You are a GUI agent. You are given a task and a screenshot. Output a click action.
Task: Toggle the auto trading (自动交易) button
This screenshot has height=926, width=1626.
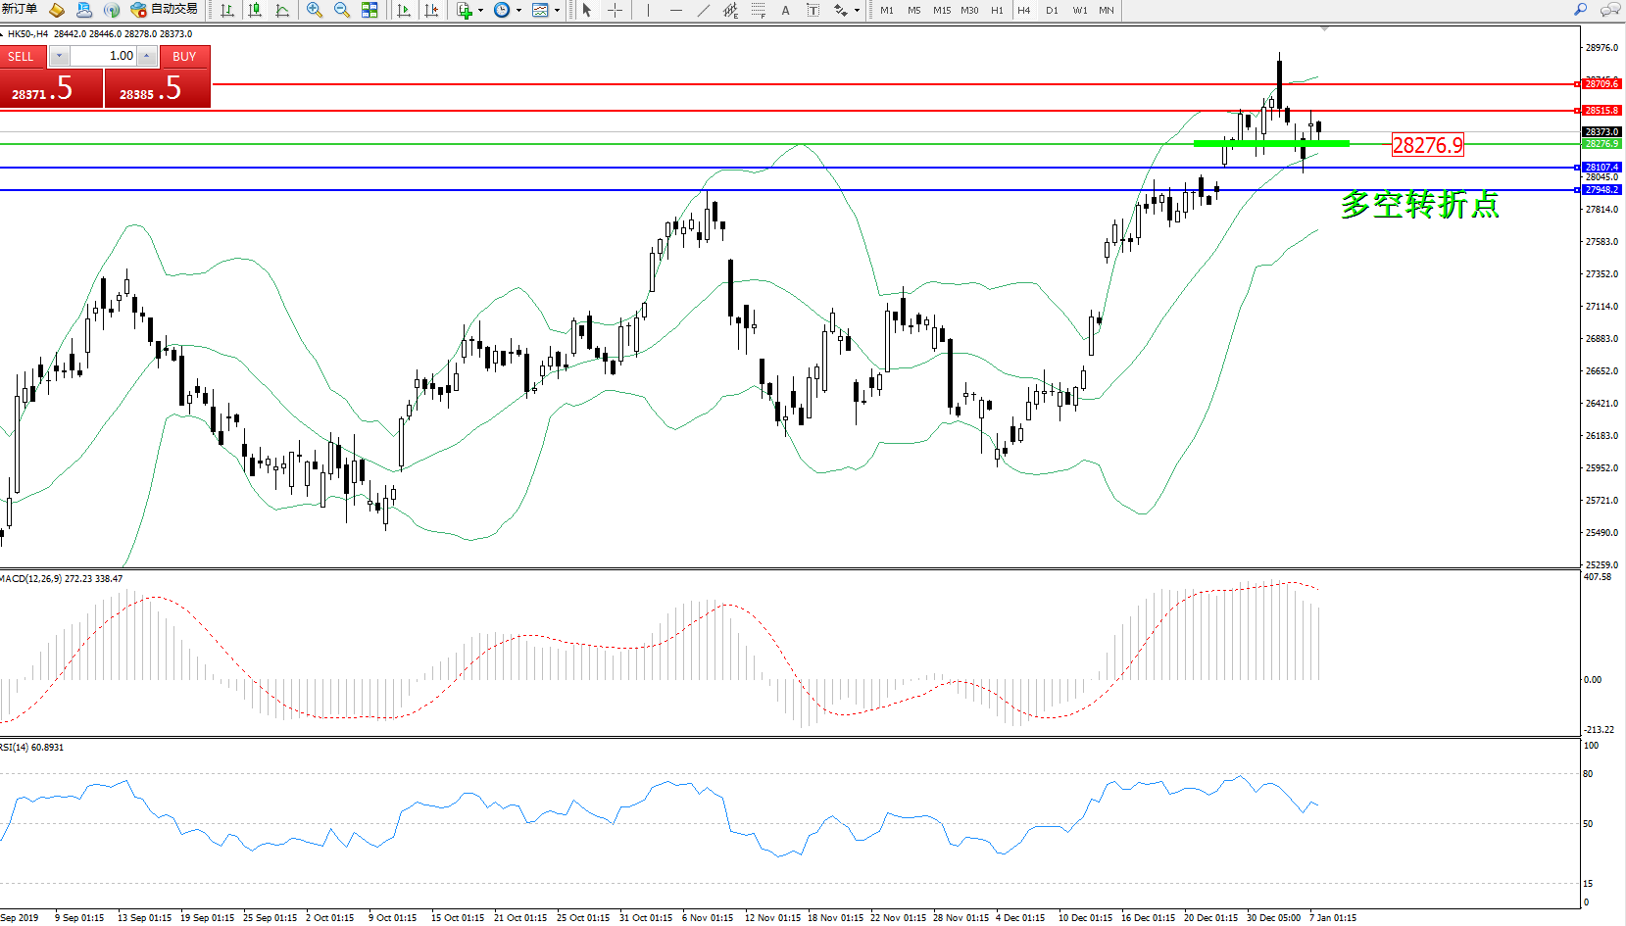[165, 10]
